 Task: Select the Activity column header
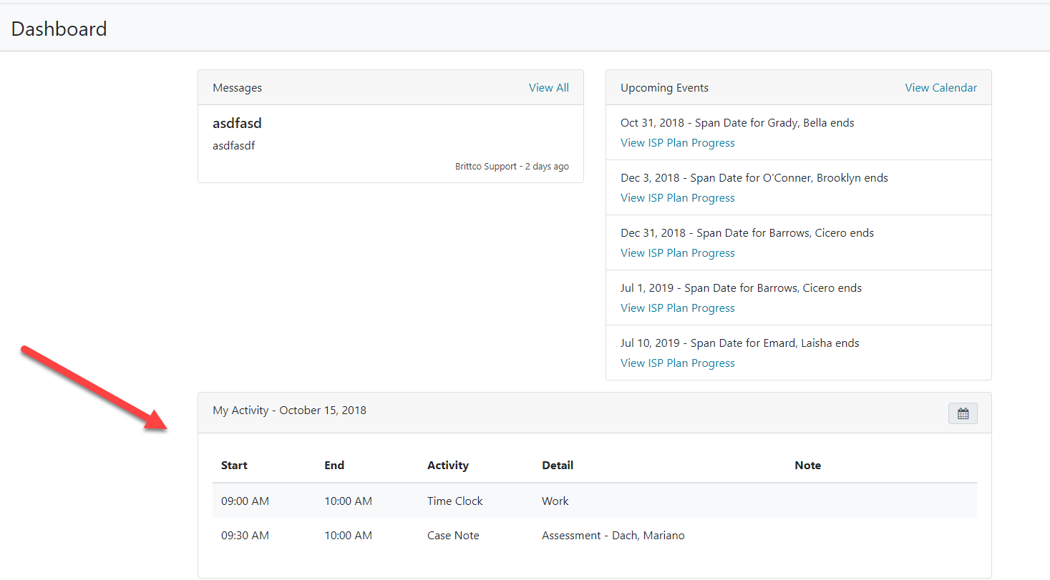click(x=448, y=466)
